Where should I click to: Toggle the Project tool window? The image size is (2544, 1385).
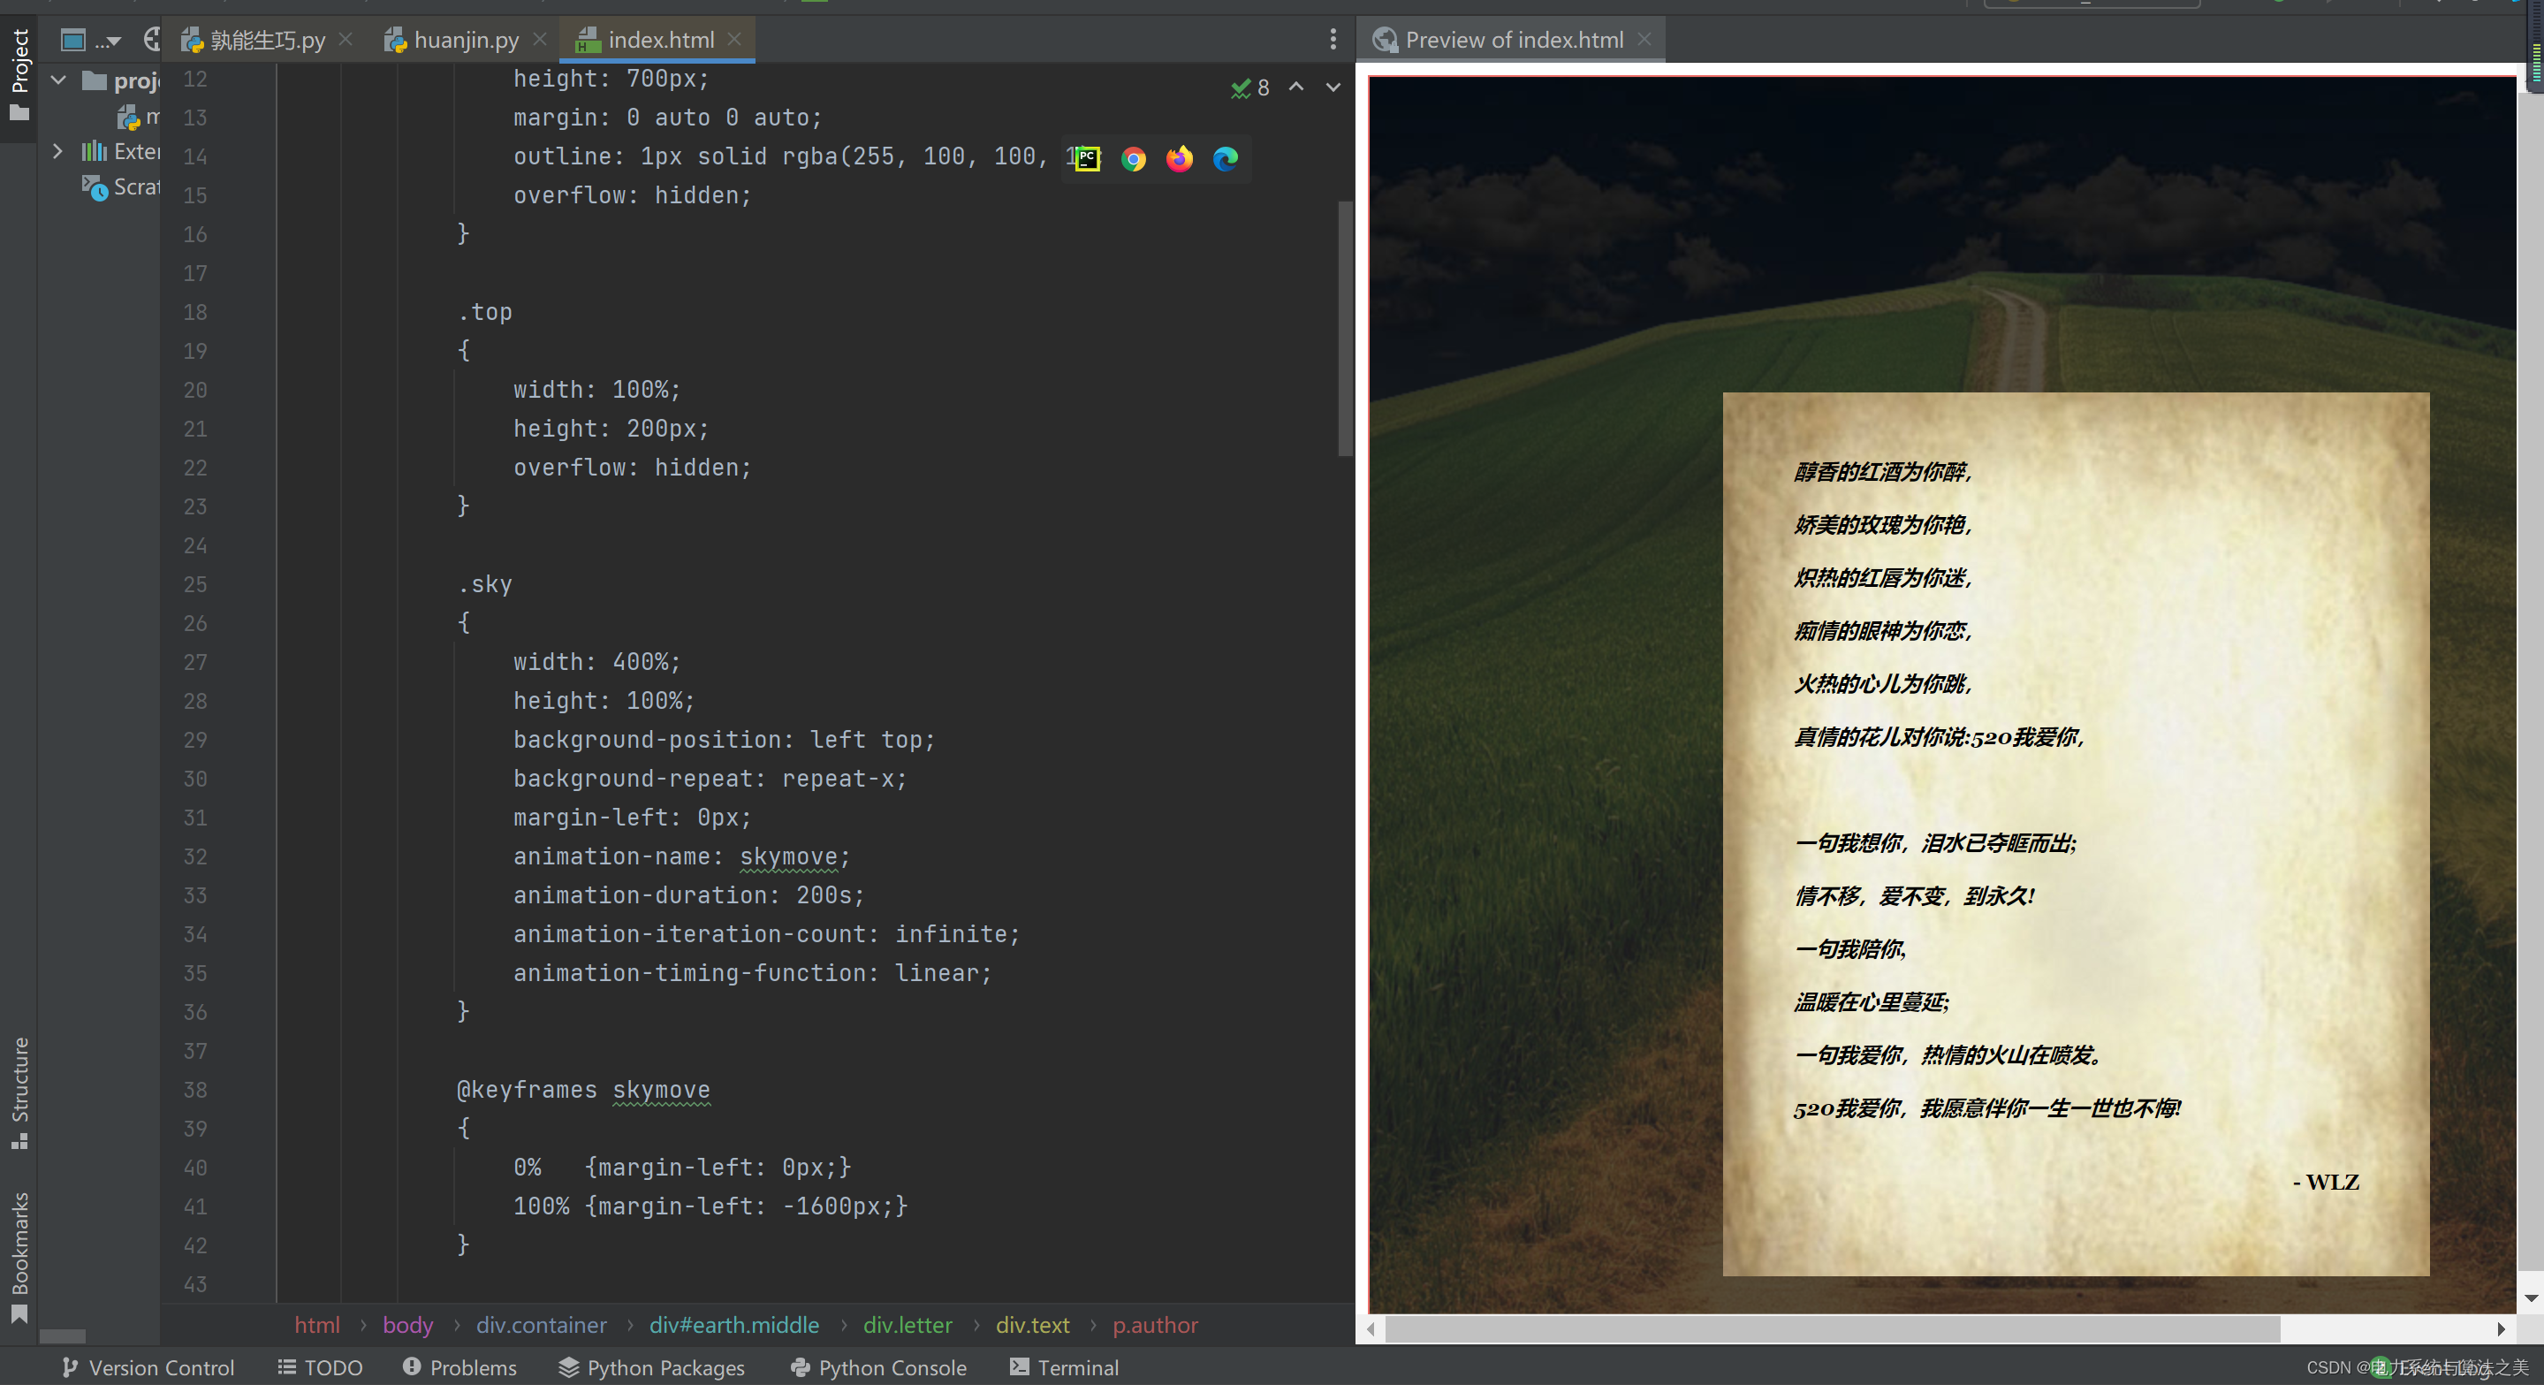19,71
